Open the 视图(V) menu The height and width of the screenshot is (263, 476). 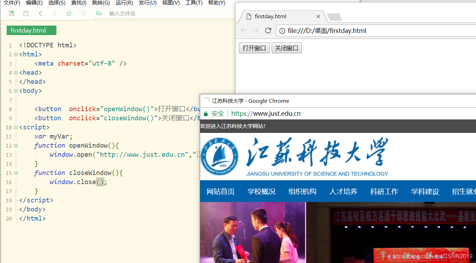[x=171, y=3]
